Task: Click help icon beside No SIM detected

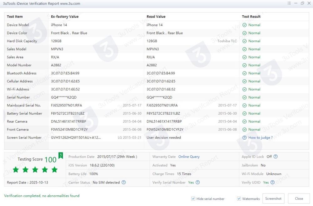Action: [124, 182]
